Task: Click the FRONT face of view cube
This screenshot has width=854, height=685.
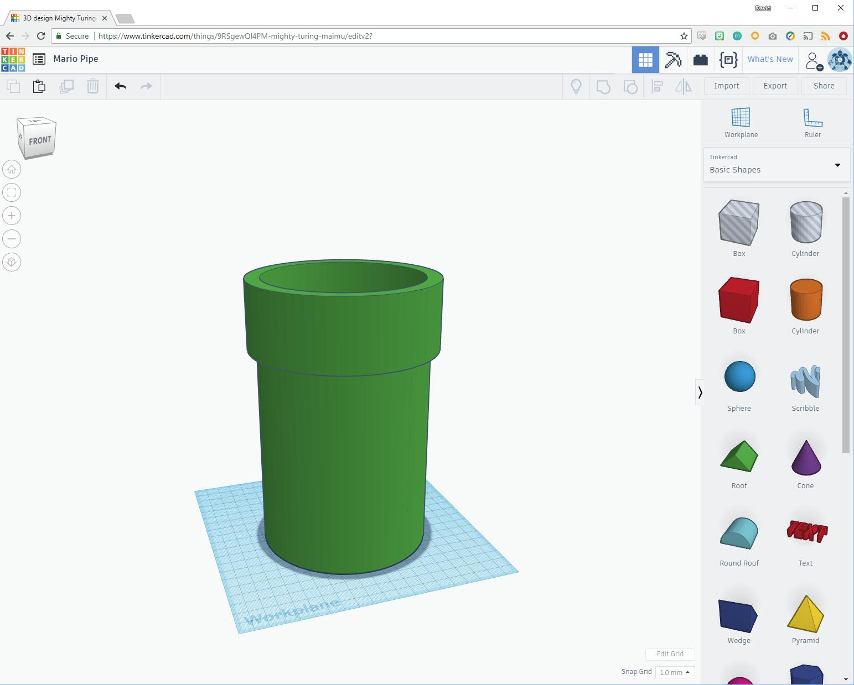Action: 40,141
